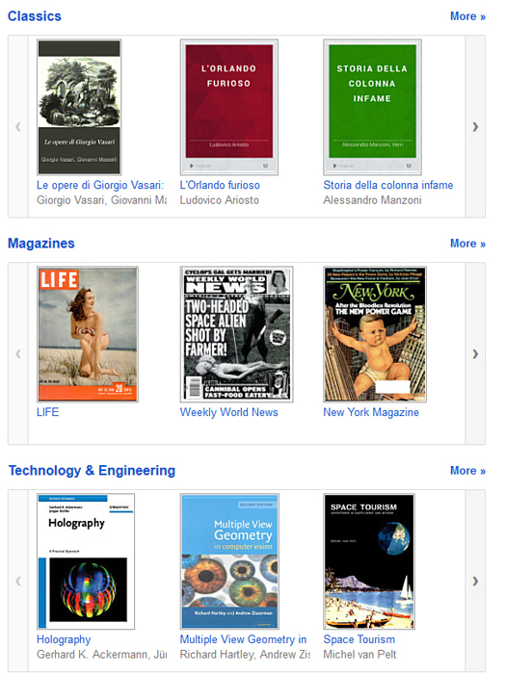Image resolution: width=505 pixels, height=674 pixels.
Task: Go back in the Magazines carousel
Action: pos(18,353)
